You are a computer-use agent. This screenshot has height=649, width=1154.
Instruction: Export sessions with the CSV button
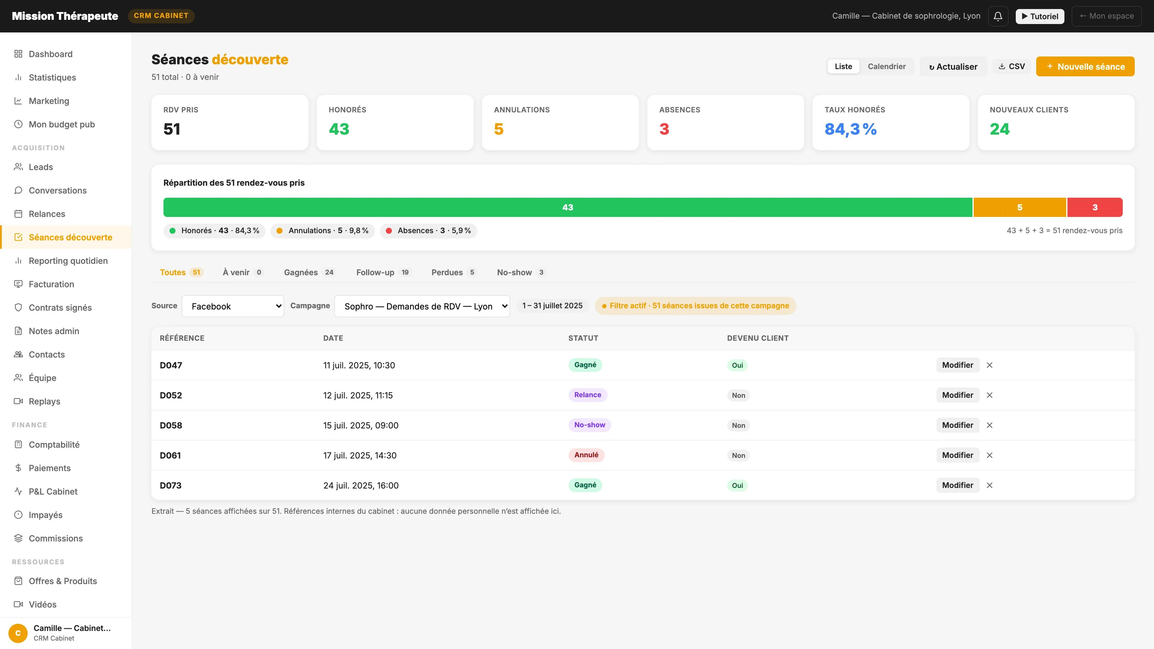1012,66
